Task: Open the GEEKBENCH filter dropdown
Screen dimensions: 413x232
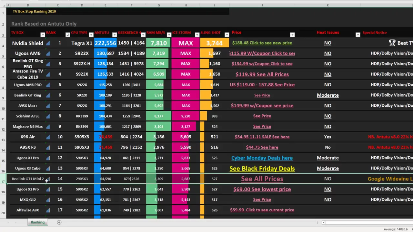Action: pyautogui.click(x=143, y=35)
